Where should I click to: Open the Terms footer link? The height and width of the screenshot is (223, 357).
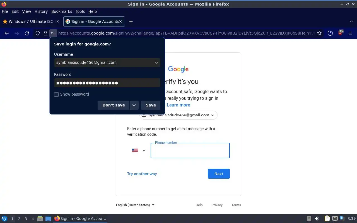[x=236, y=205]
